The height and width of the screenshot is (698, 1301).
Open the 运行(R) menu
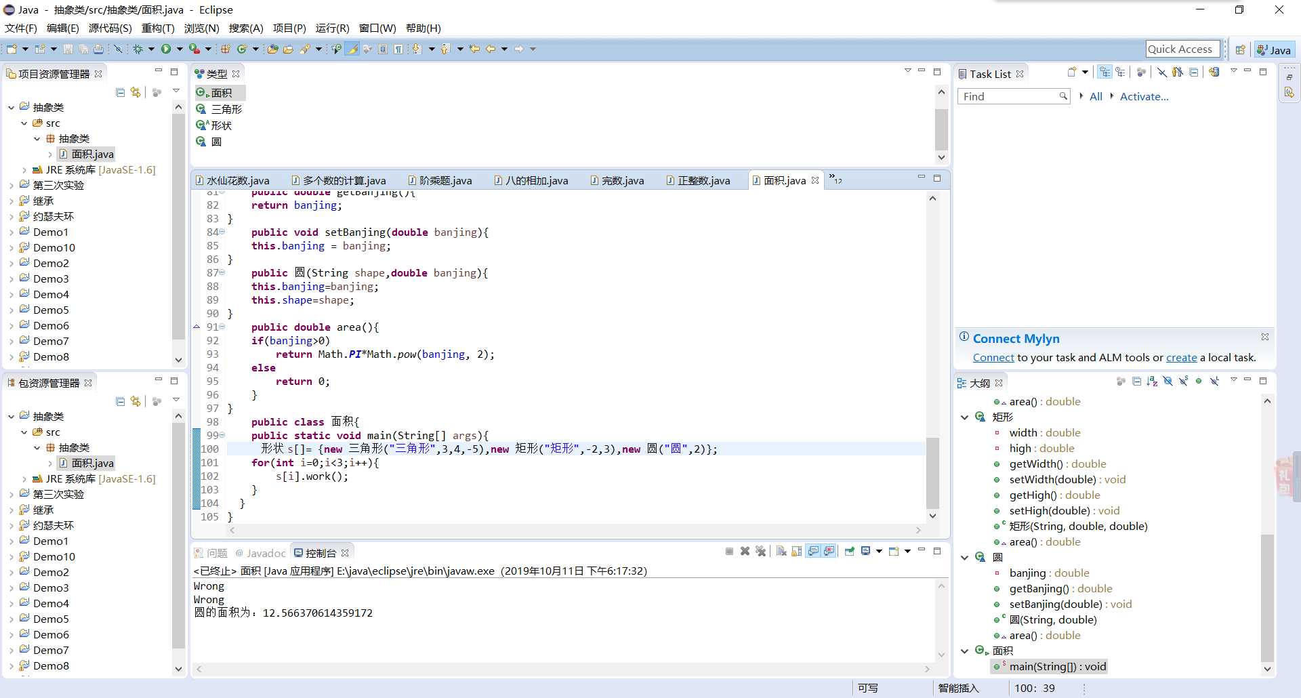tap(332, 28)
